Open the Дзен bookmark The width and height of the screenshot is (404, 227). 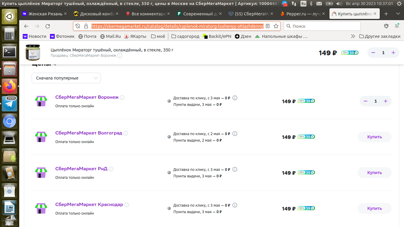(243, 36)
